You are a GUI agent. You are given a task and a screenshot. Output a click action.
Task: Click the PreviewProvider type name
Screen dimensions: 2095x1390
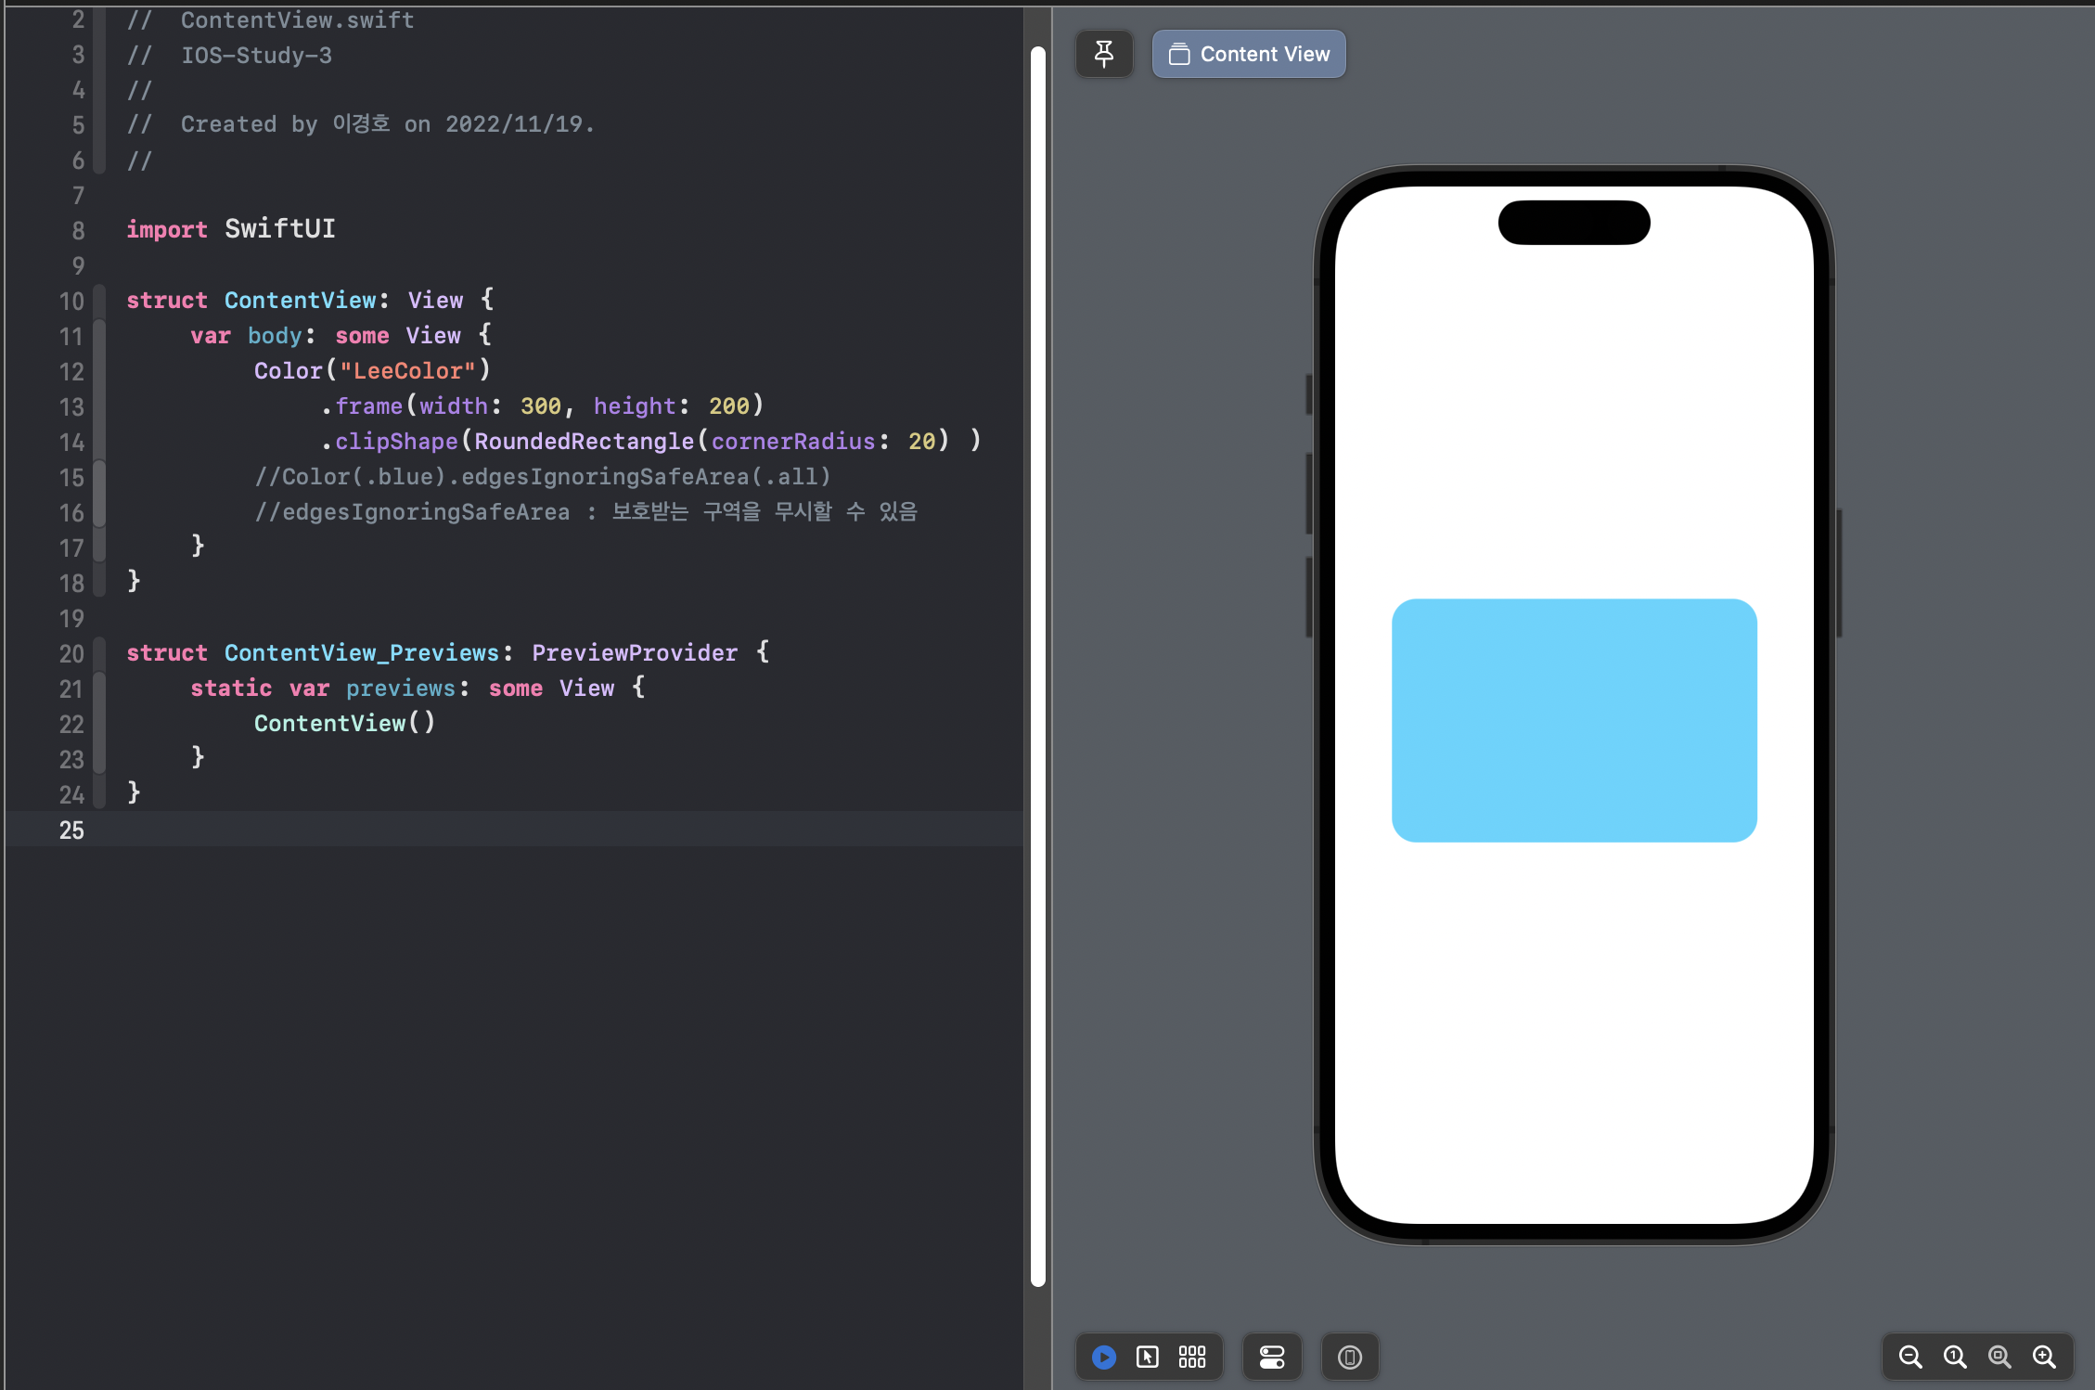click(634, 653)
